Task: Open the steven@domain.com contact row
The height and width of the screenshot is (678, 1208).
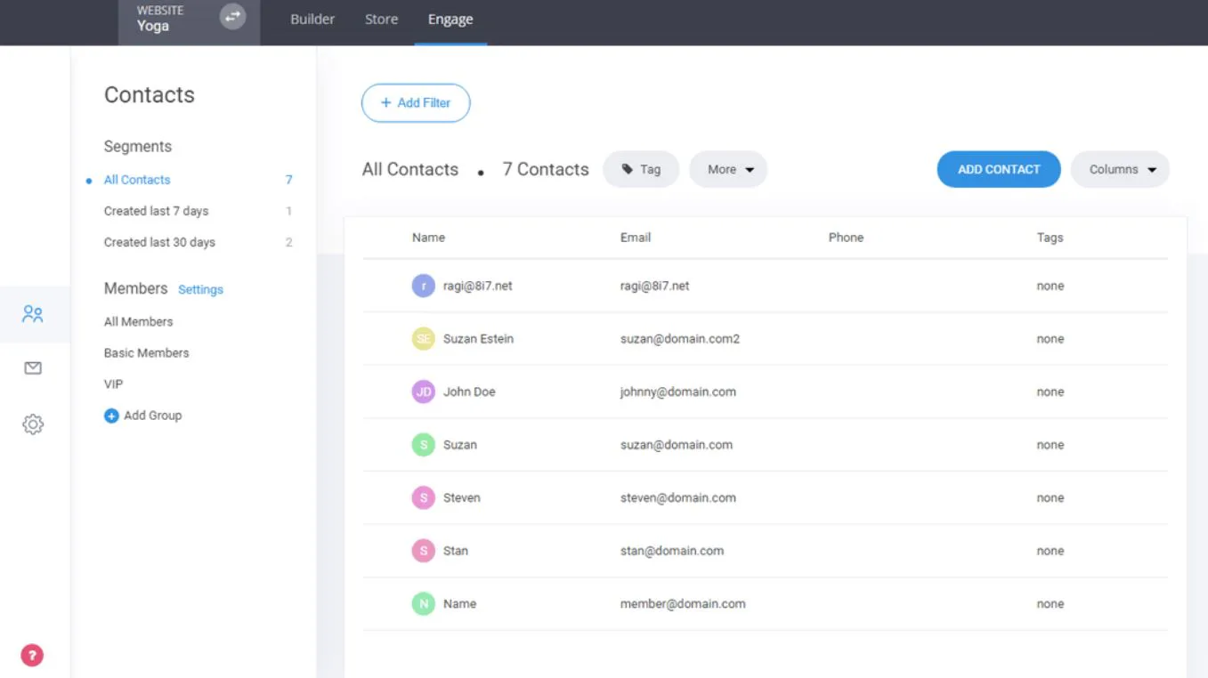Action: tap(765, 498)
